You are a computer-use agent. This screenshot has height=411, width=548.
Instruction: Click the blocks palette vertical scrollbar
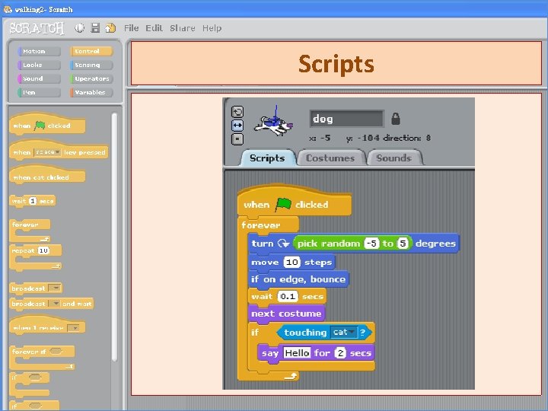pyautogui.click(x=114, y=237)
